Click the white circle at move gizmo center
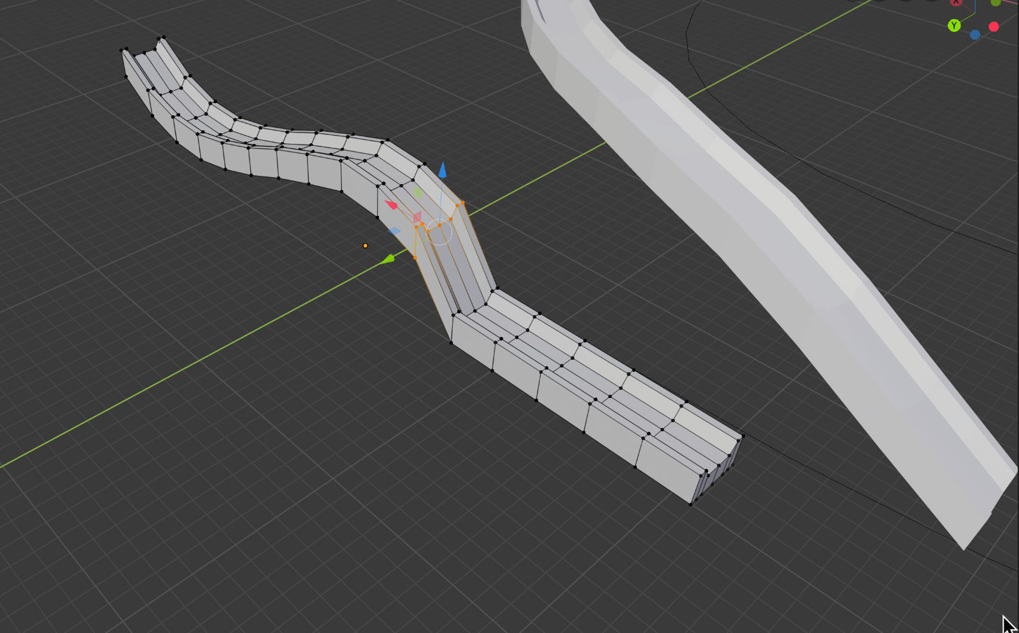This screenshot has width=1019, height=633. [439, 232]
